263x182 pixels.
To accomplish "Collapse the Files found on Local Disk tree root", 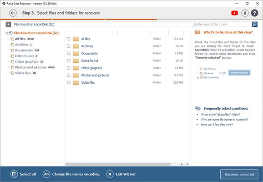I will [x=6, y=33].
